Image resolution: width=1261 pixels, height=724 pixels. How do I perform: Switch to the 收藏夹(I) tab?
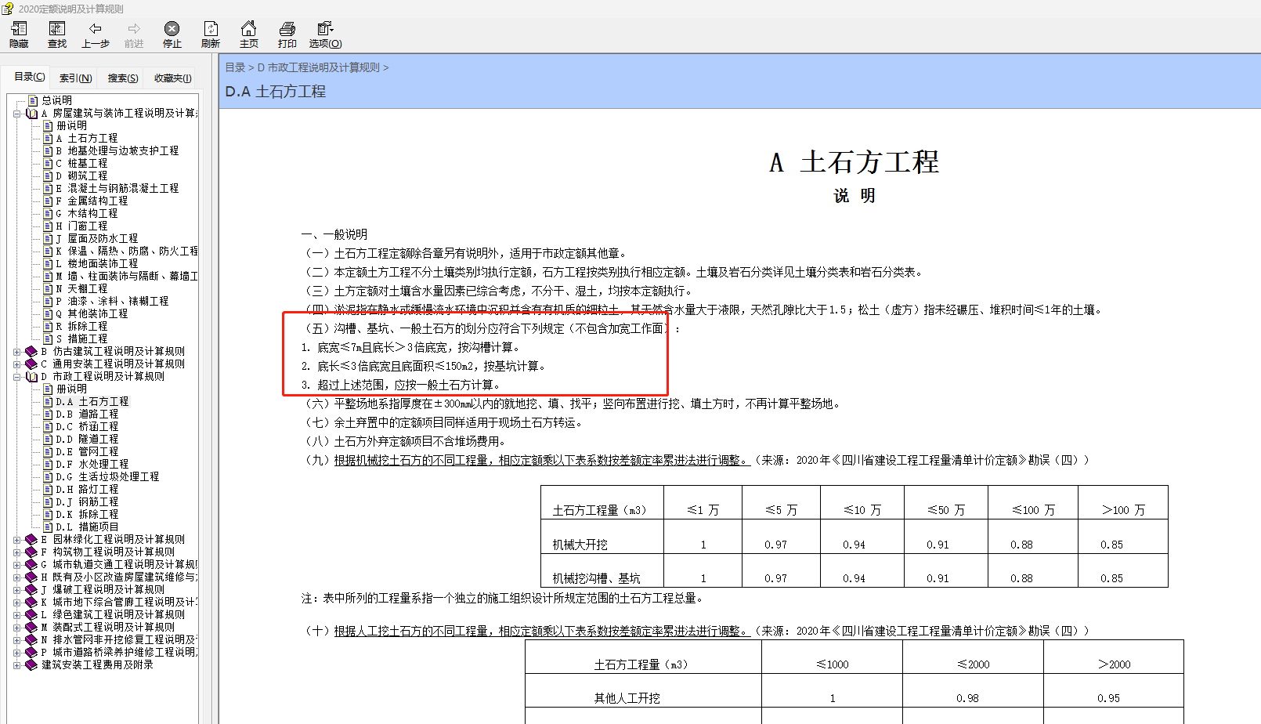pos(172,78)
